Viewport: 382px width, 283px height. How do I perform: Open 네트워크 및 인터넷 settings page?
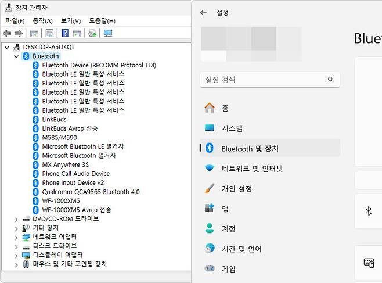[270, 168]
